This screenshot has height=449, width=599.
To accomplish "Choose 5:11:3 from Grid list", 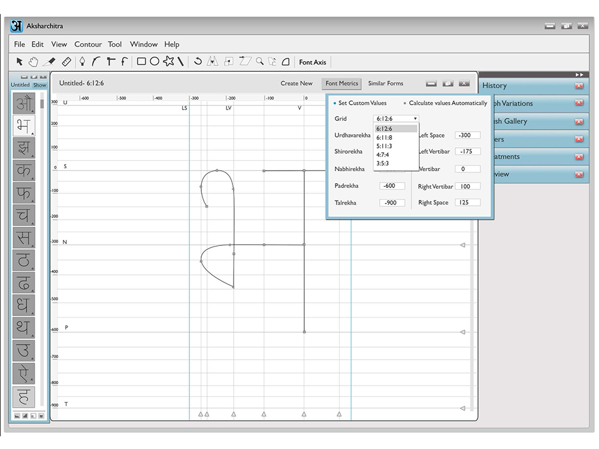I will point(385,146).
